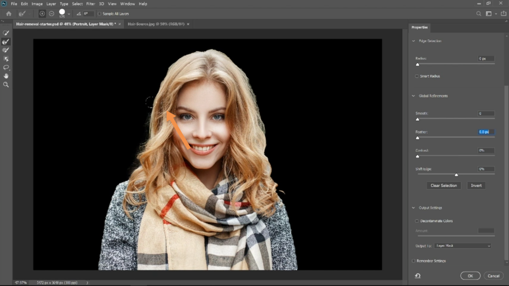Activate the Zoom tool
Image resolution: width=509 pixels, height=286 pixels.
[6, 85]
